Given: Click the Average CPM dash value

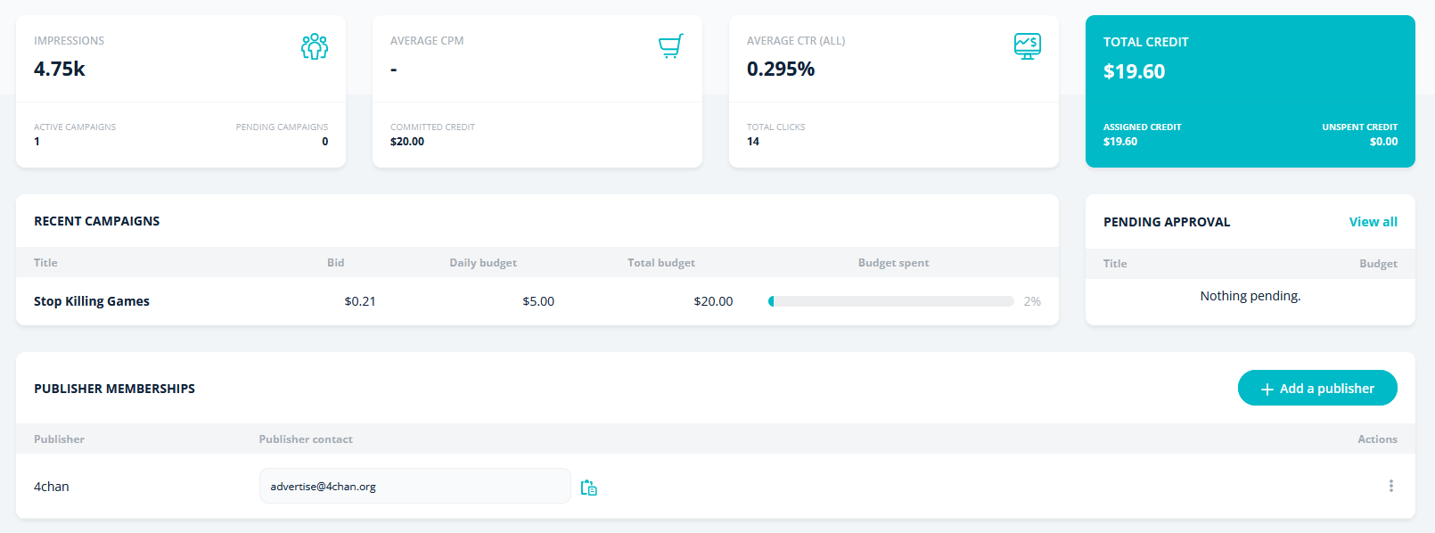Looking at the screenshot, I should point(394,70).
